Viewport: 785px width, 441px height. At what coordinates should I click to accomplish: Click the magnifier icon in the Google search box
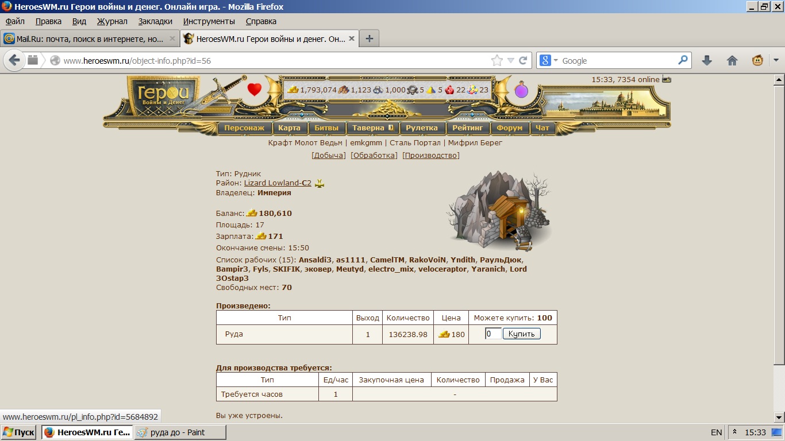point(683,60)
